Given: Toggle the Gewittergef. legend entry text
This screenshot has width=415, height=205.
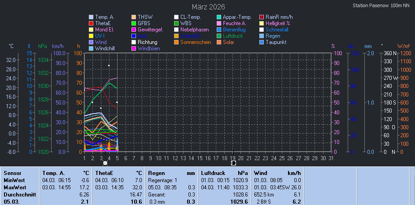Looking at the screenshot, I should [x=150, y=30].
